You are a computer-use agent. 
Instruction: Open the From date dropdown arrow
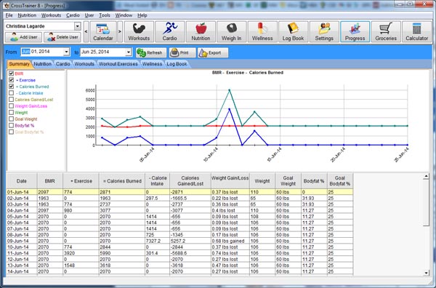click(66, 52)
